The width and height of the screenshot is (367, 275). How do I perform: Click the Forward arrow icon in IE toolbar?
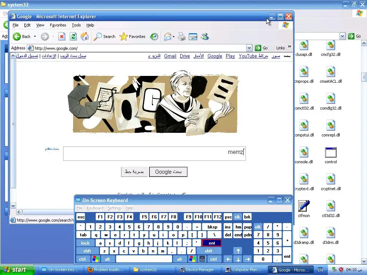tap(45, 37)
